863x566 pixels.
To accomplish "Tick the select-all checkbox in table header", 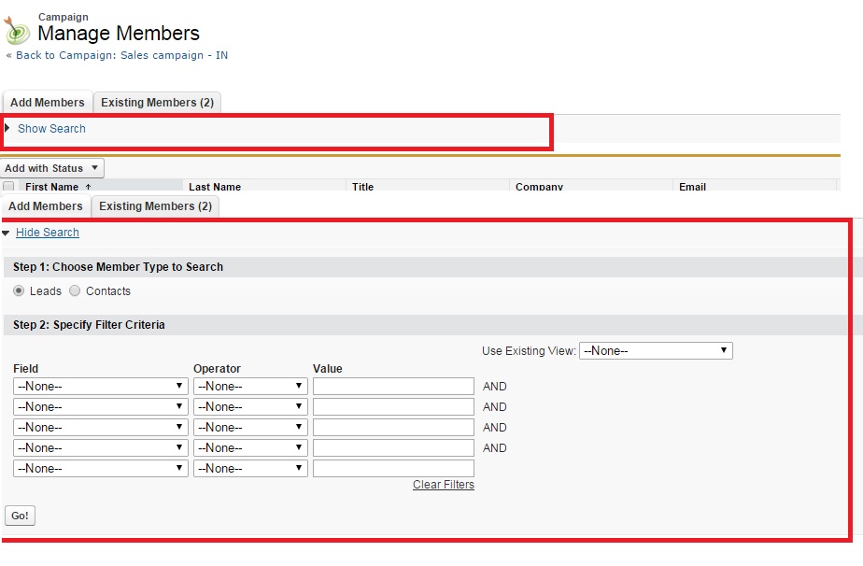I will (x=8, y=187).
